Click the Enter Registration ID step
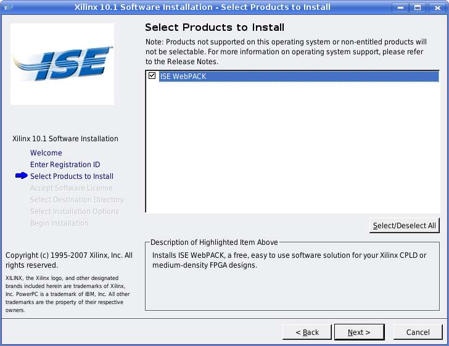 tap(65, 165)
